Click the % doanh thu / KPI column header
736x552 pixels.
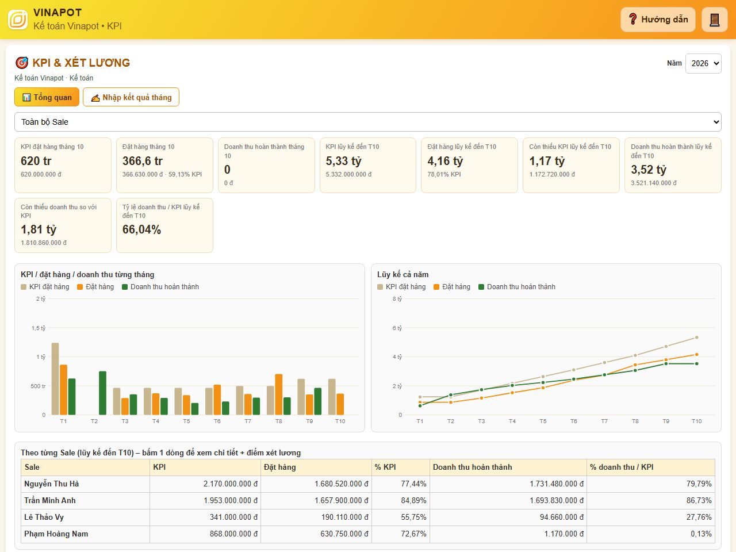coord(650,467)
